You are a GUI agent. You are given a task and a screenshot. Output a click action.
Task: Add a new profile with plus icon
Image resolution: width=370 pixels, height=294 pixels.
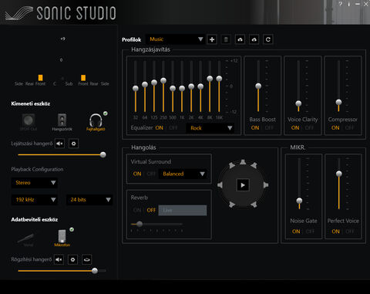click(212, 39)
